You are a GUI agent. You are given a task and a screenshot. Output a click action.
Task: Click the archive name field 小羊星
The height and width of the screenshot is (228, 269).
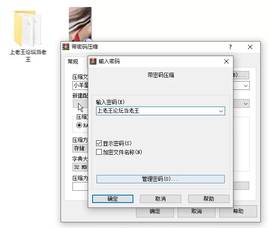pyautogui.click(x=80, y=85)
